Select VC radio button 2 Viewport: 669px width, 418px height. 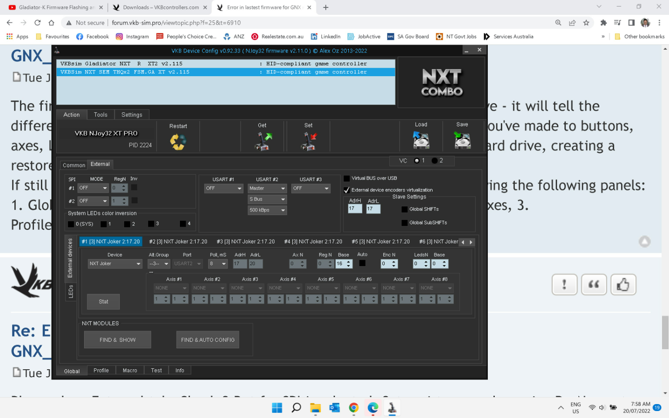click(434, 161)
